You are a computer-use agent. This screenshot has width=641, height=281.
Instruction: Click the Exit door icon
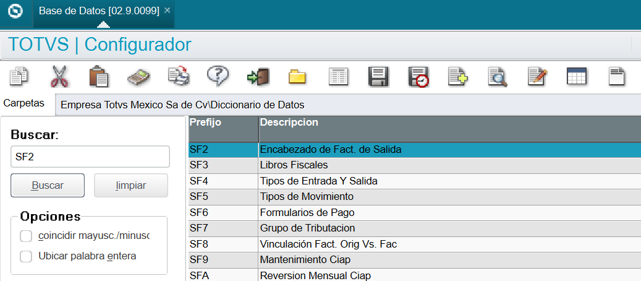258,77
